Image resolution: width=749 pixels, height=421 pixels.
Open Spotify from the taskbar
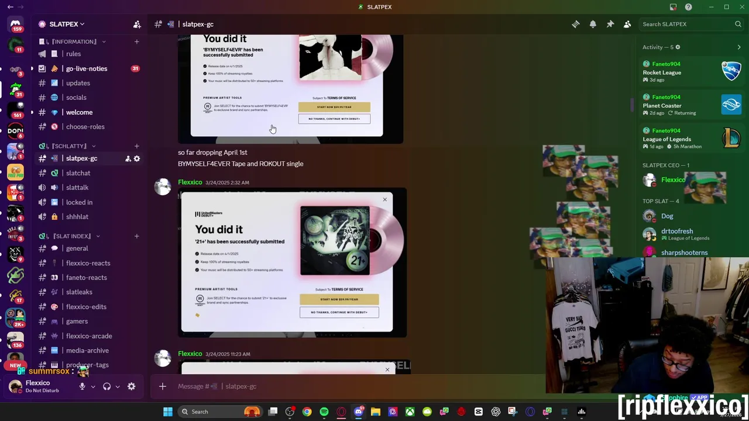(x=324, y=412)
